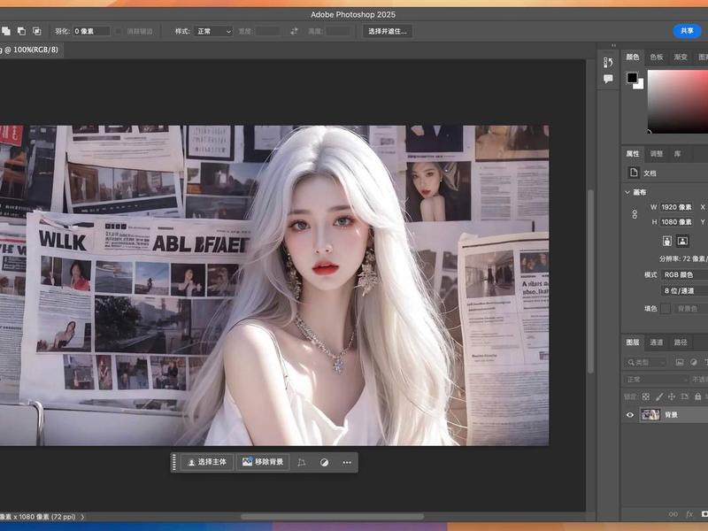This screenshot has width=708, height=531.
Task: Click the canvas vertical scrollbar
Action: (x=590, y=281)
